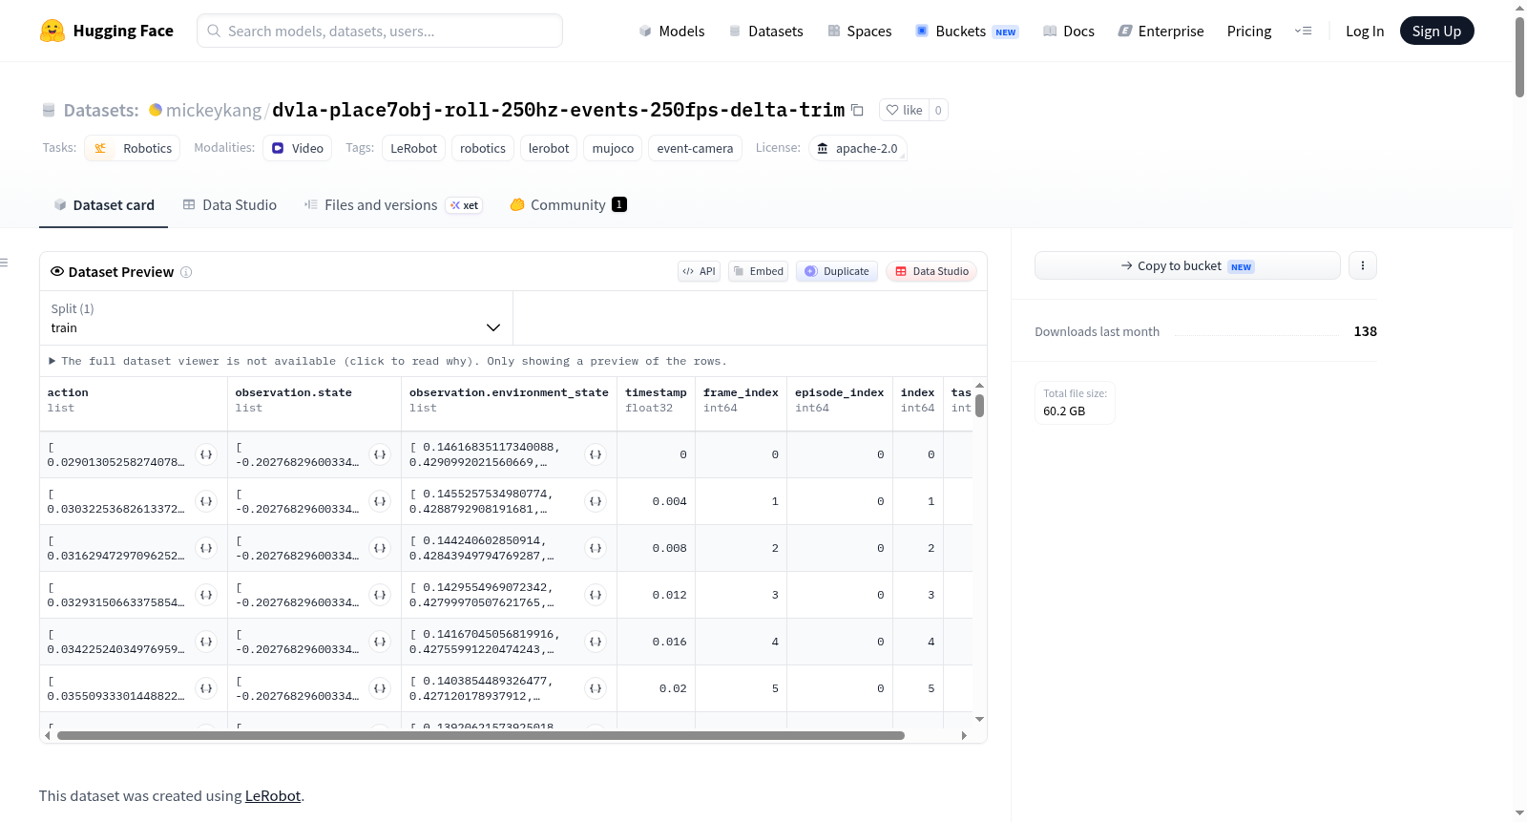
Task: Click the mickeykang user avatar
Action: pyautogui.click(x=156, y=110)
